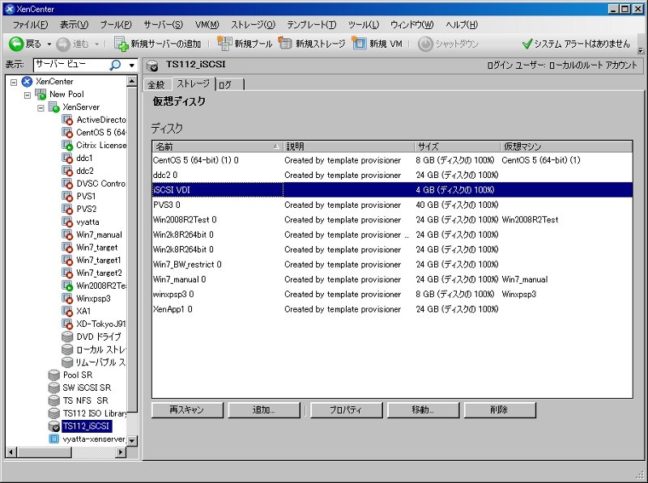Click the ActiveDirectory VM icon

(67, 120)
